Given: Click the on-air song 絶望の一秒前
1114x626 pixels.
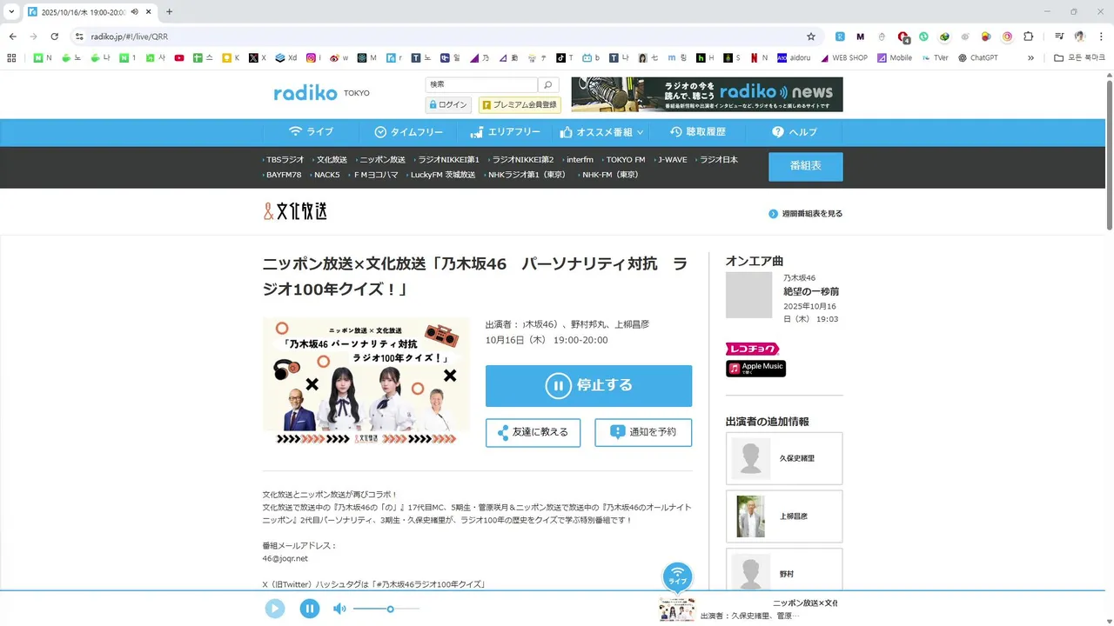Looking at the screenshot, I should coord(811,291).
